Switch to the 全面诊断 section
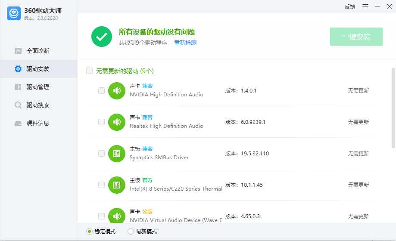Image resolution: width=396 pixels, height=241 pixels. [x=39, y=51]
